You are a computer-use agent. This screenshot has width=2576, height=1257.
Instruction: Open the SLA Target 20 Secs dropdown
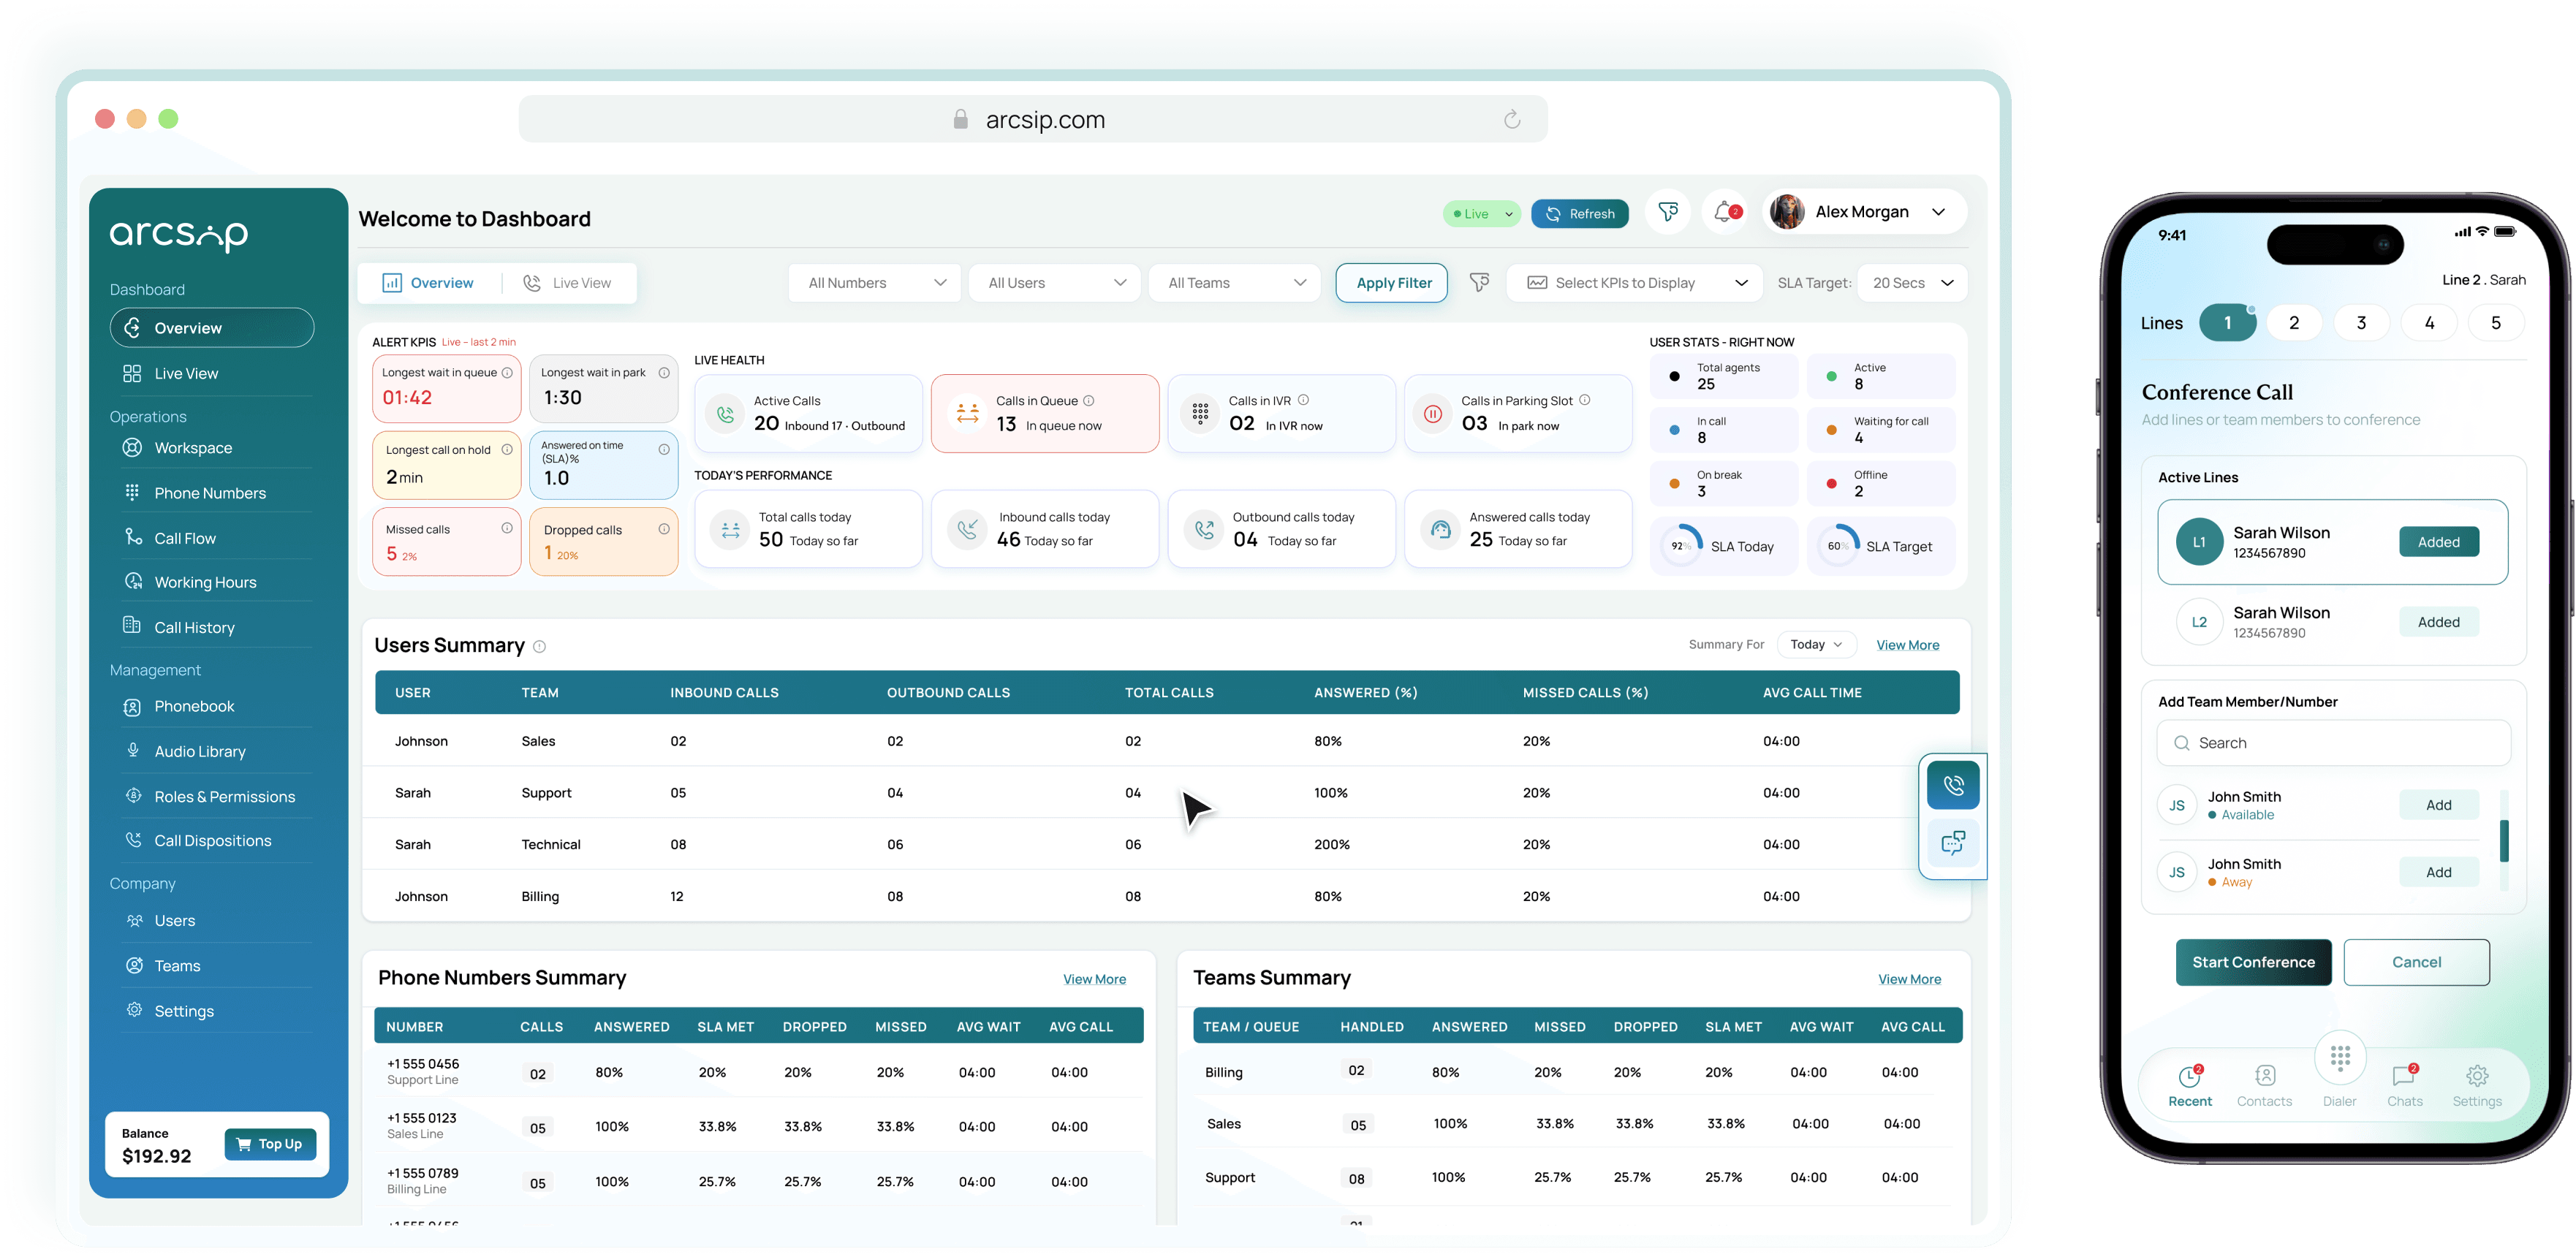[1911, 283]
